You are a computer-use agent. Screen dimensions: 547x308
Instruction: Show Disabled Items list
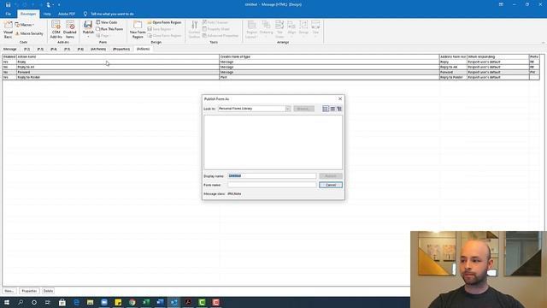(x=70, y=29)
